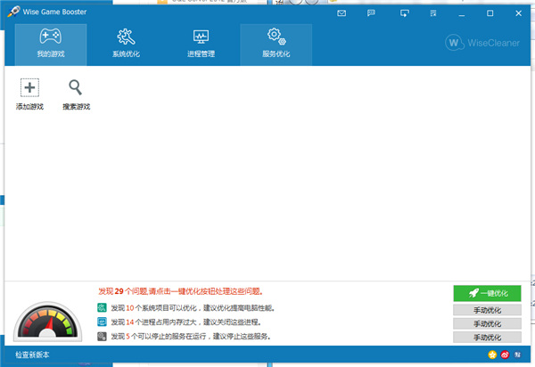Click the process memory blue icon
This screenshot has width=535, height=367.
tap(102, 322)
